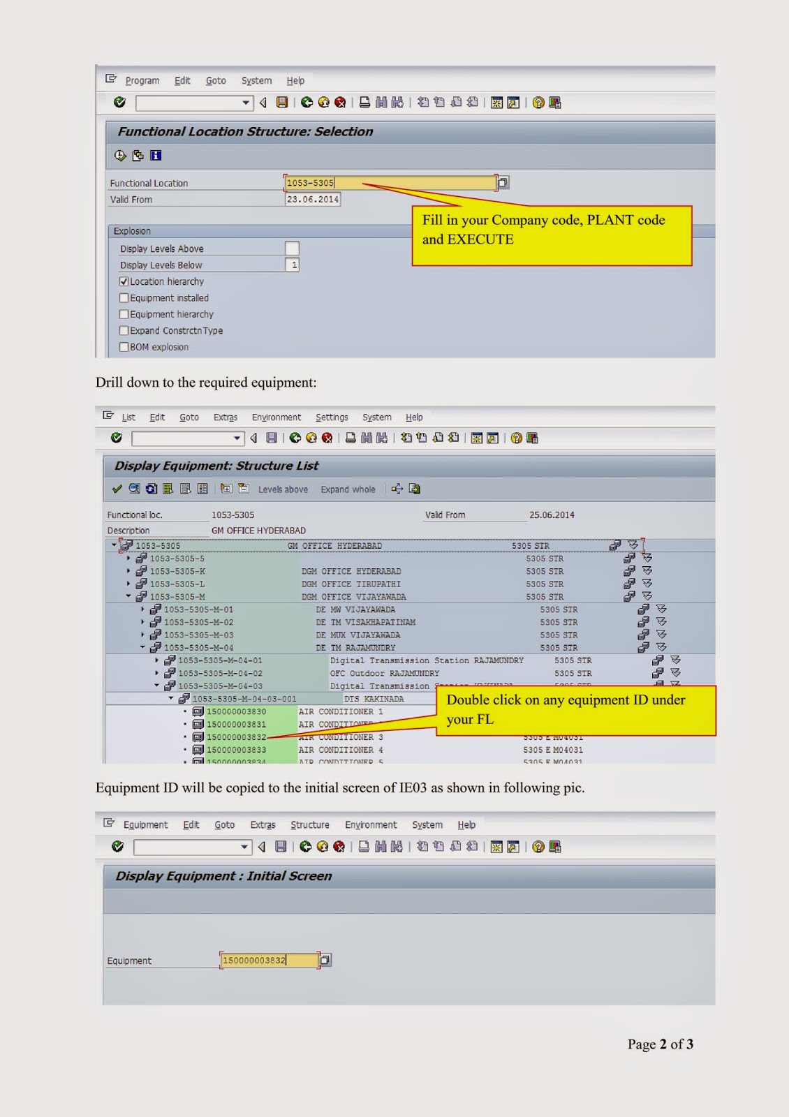
Task: Open Equipment menu on Initial Screen
Action: [x=145, y=824]
